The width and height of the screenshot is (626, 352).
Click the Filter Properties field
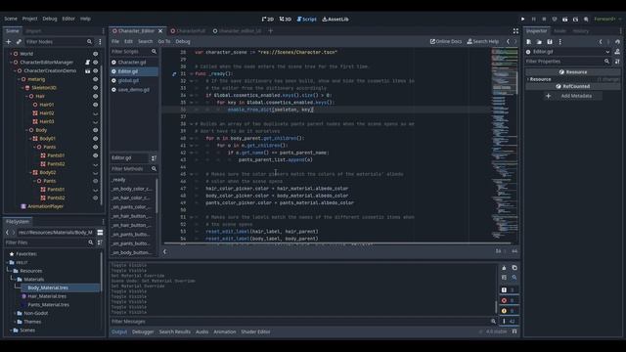click(x=567, y=62)
